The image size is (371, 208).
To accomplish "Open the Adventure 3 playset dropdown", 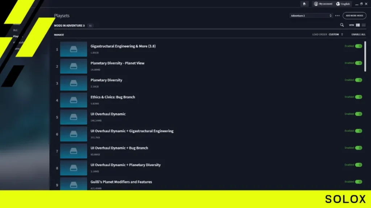I will tap(311, 16).
